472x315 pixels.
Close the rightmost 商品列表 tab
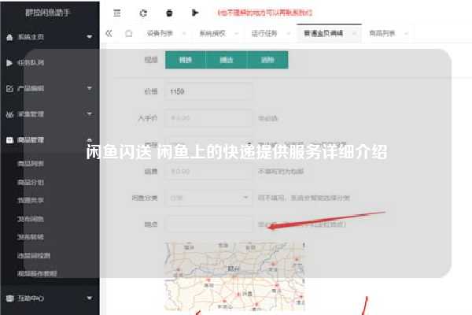[406, 33]
